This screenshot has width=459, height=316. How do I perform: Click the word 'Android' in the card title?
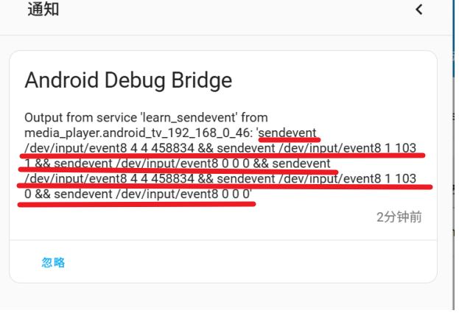62,80
